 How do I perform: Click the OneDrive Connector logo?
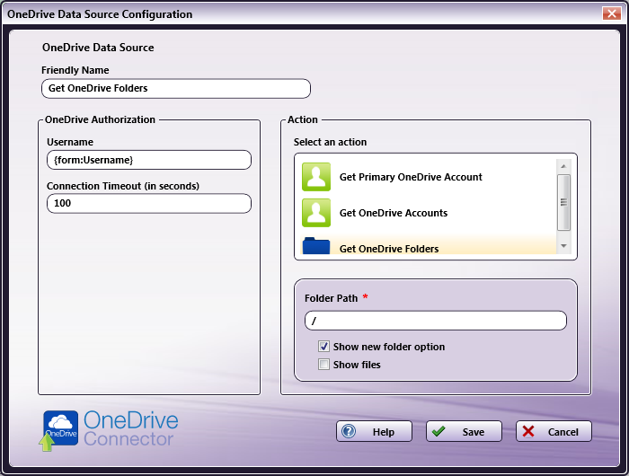coord(109,429)
